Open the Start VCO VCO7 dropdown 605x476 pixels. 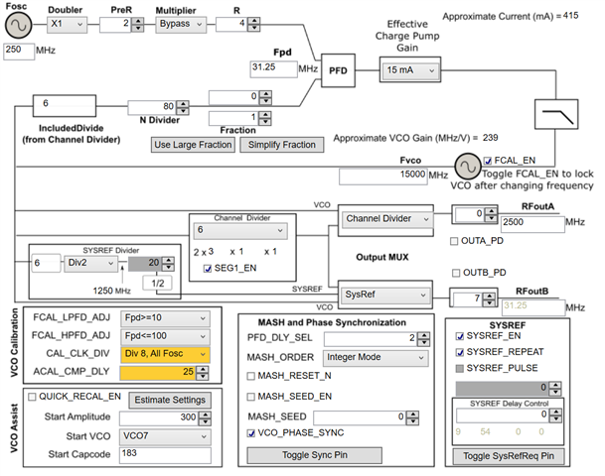point(165,436)
